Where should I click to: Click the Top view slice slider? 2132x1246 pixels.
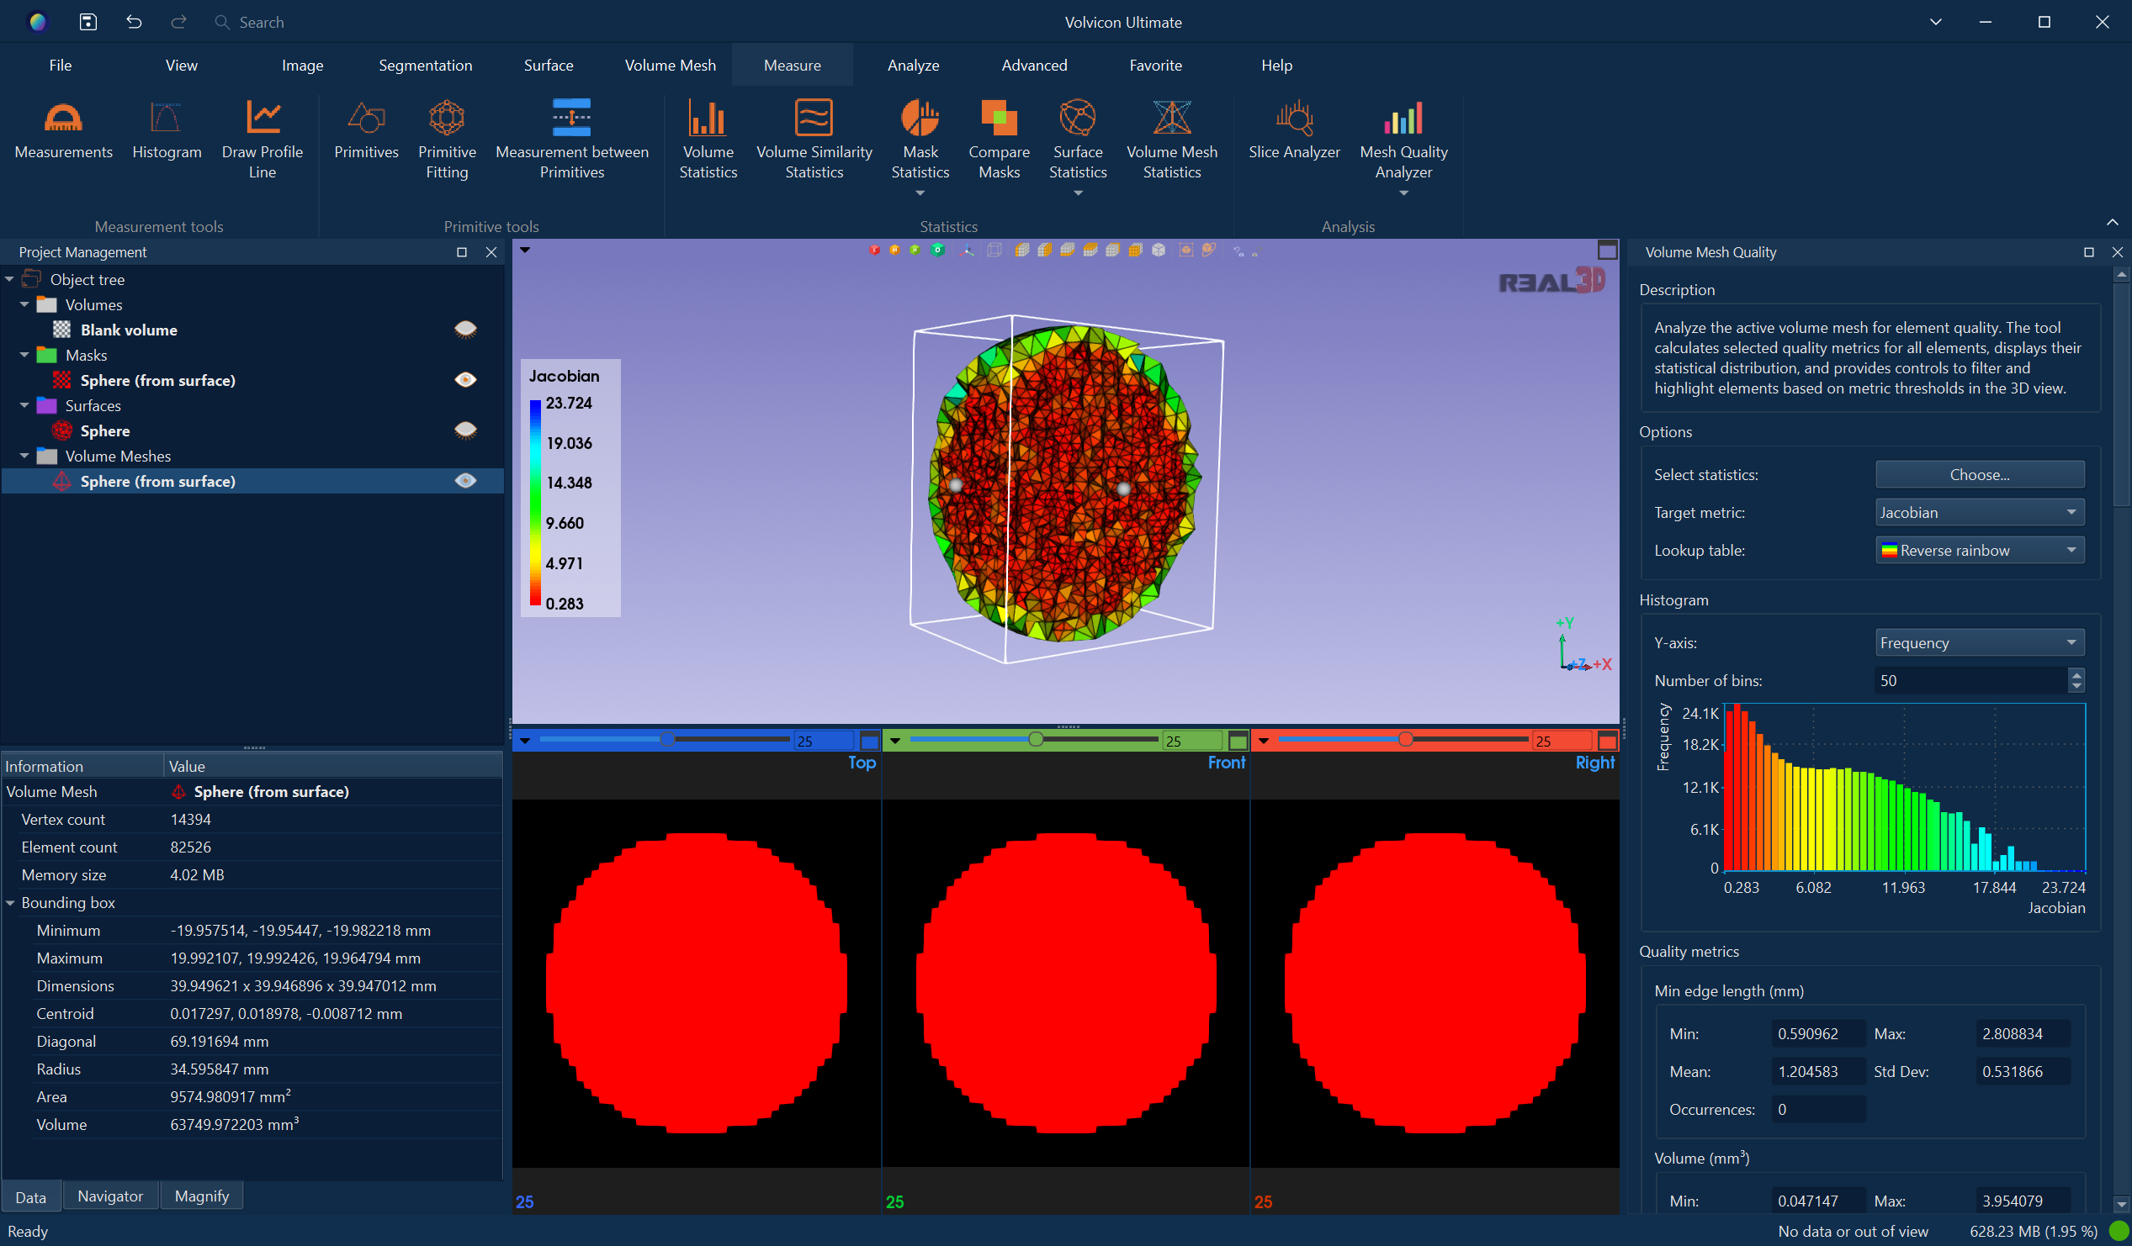(x=666, y=740)
